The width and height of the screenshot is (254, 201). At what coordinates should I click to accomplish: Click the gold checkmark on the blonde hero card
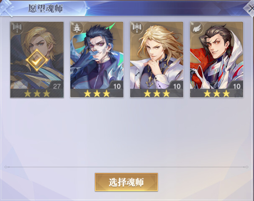[x=37, y=60]
